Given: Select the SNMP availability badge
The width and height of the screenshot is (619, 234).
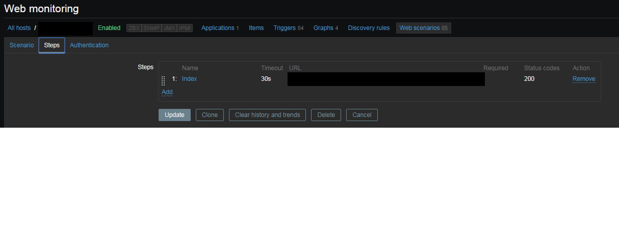Looking at the screenshot, I should 151,28.
